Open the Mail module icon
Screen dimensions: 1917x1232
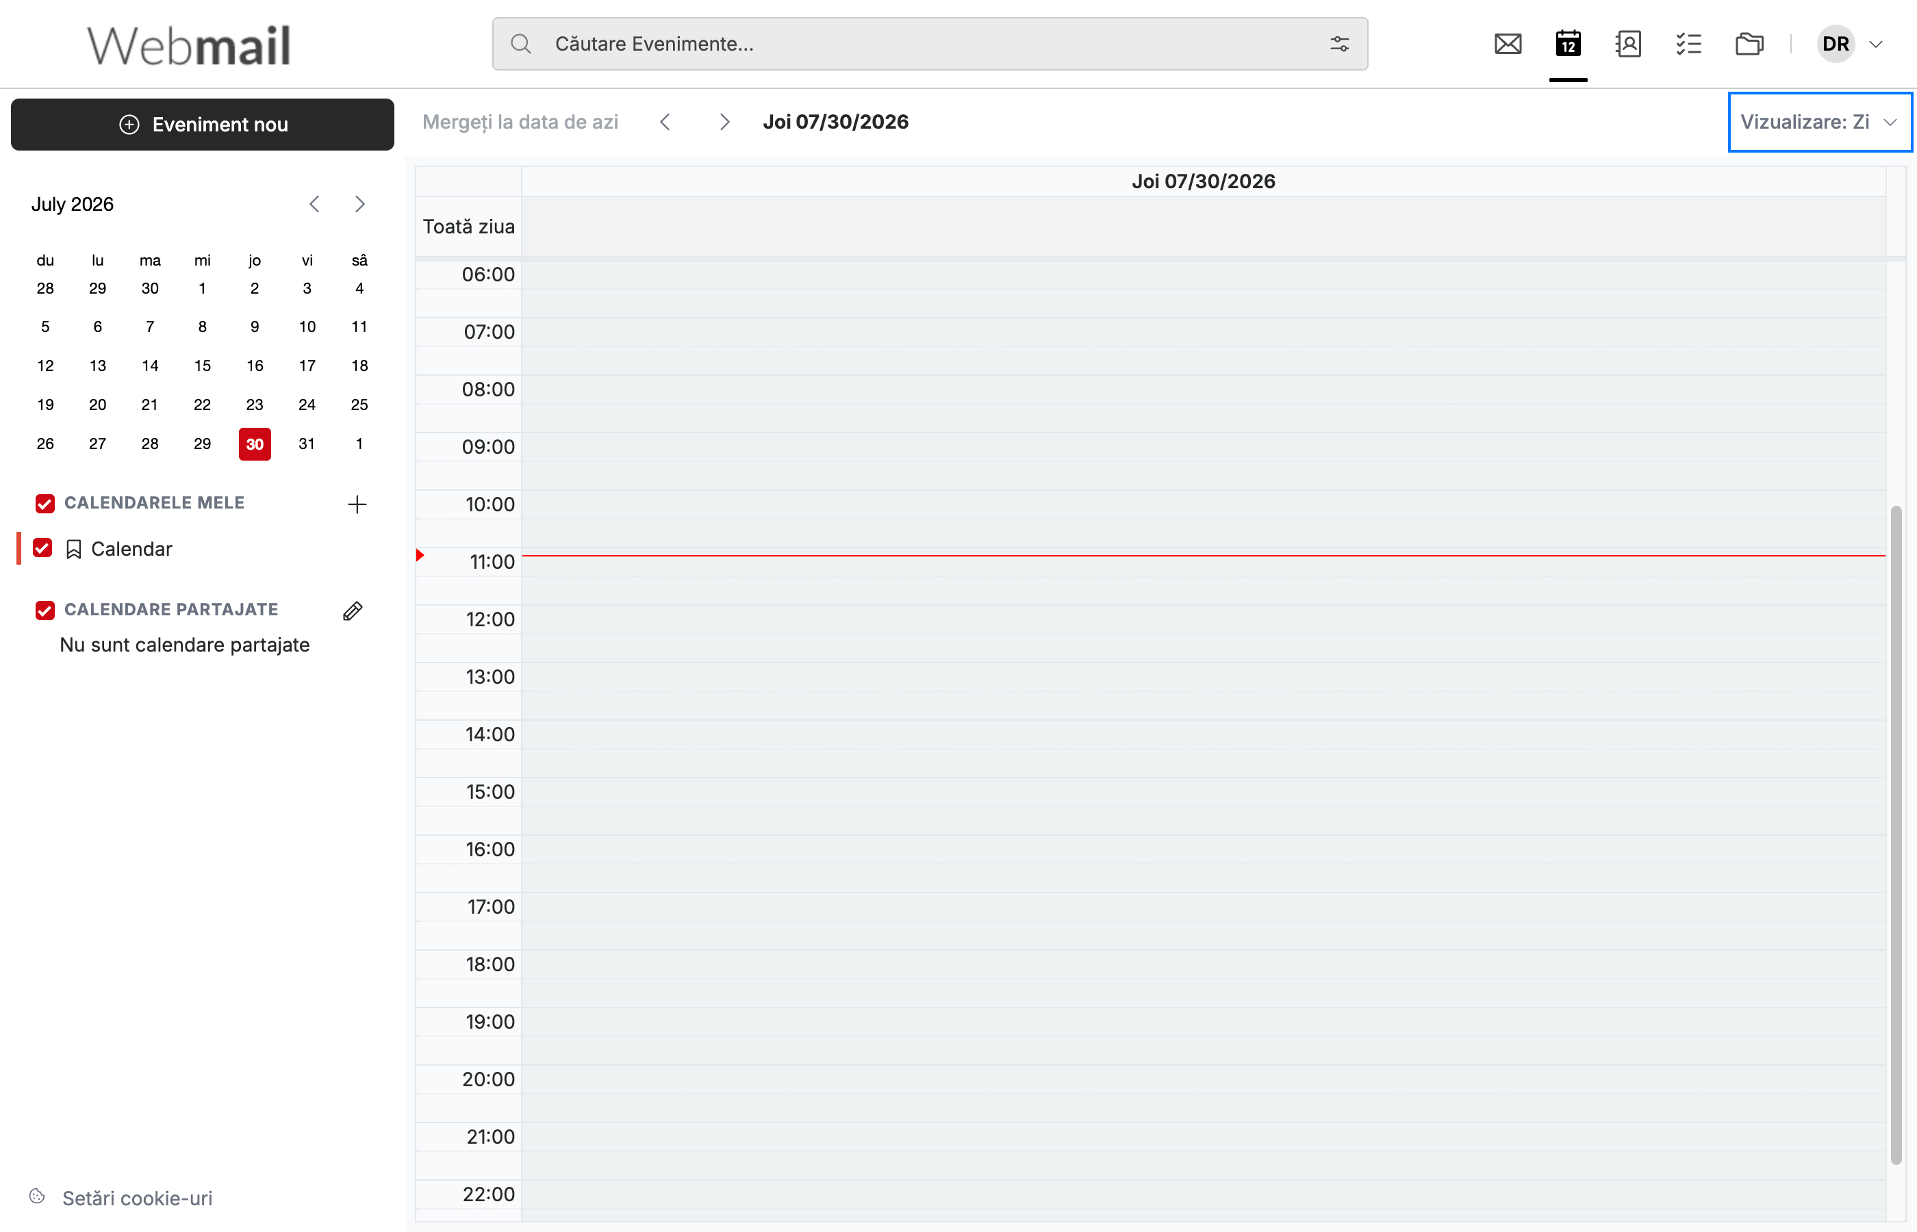click(1508, 44)
